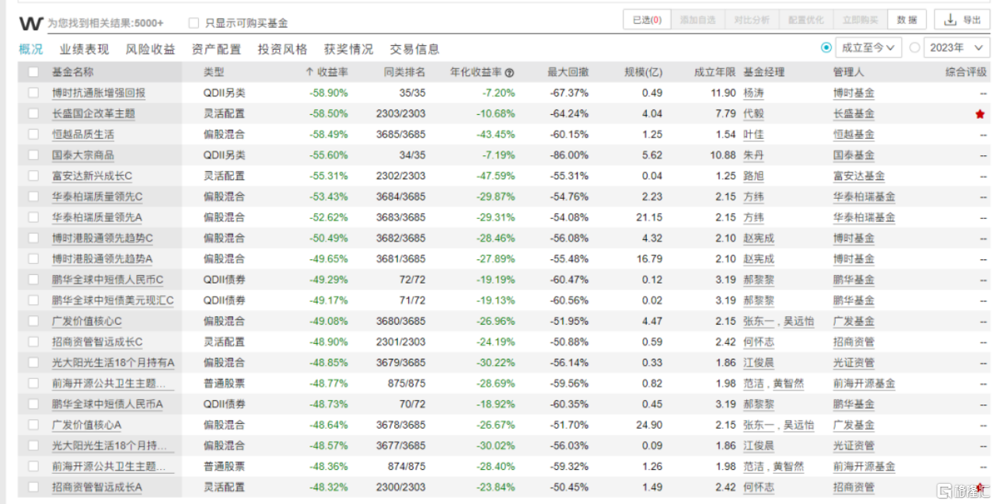The image size is (995, 504).
Task: Tick the checkbox next to 恒越品质生活
Action: click(33, 134)
